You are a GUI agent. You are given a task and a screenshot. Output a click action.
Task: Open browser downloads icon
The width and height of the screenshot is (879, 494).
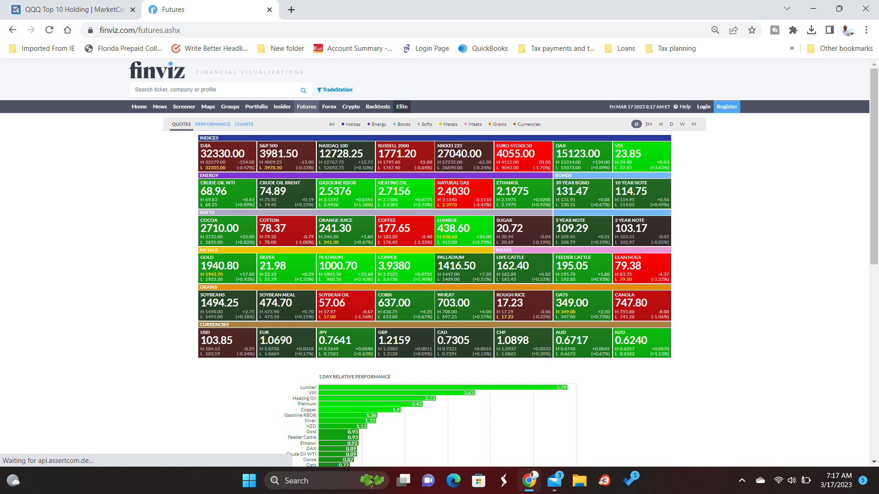pyautogui.click(x=811, y=30)
